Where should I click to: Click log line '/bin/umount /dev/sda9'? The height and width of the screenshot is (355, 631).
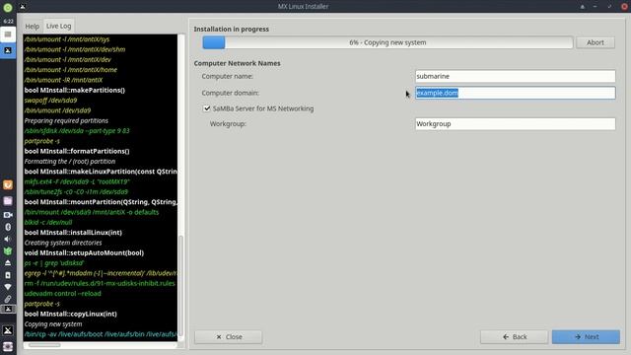[x=57, y=110]
